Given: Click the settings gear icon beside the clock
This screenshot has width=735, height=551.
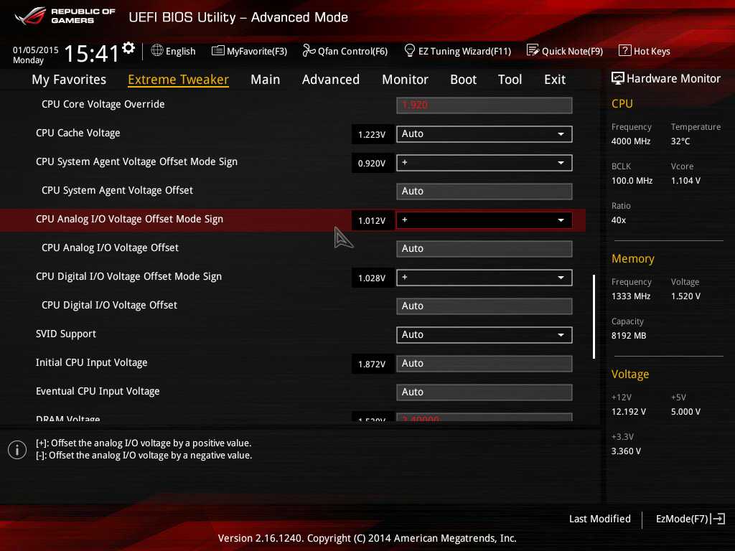Looking at the screenshot, I should click(128, 48).
